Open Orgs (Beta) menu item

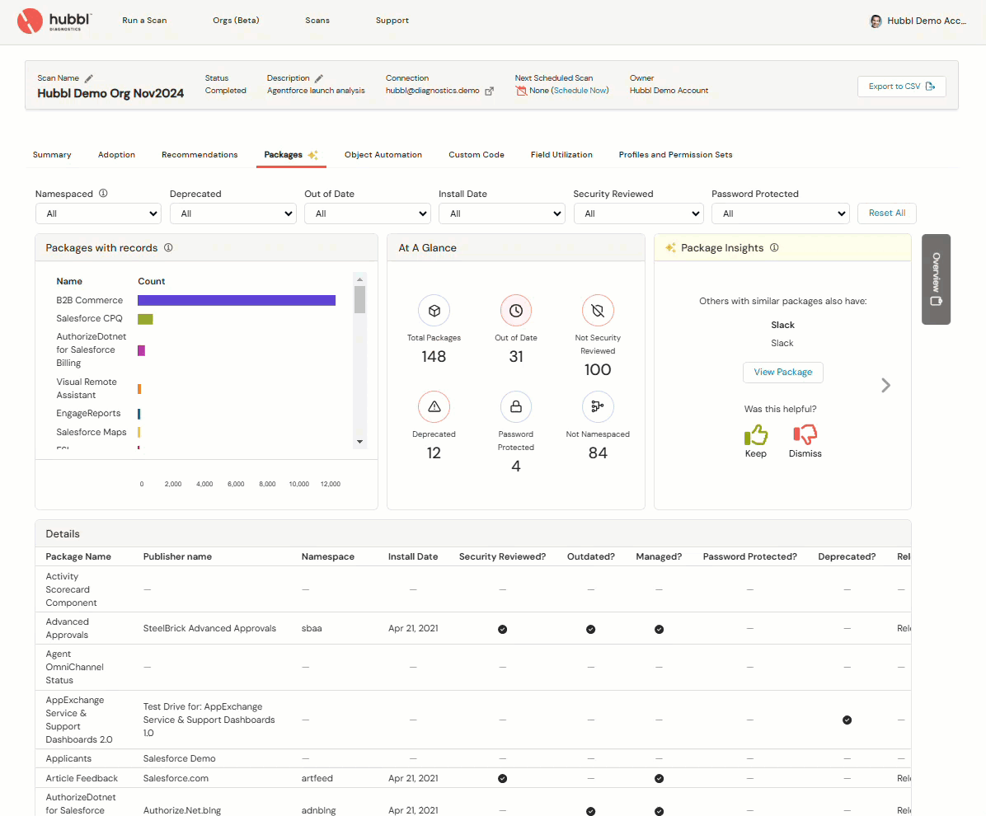[236, 20]
